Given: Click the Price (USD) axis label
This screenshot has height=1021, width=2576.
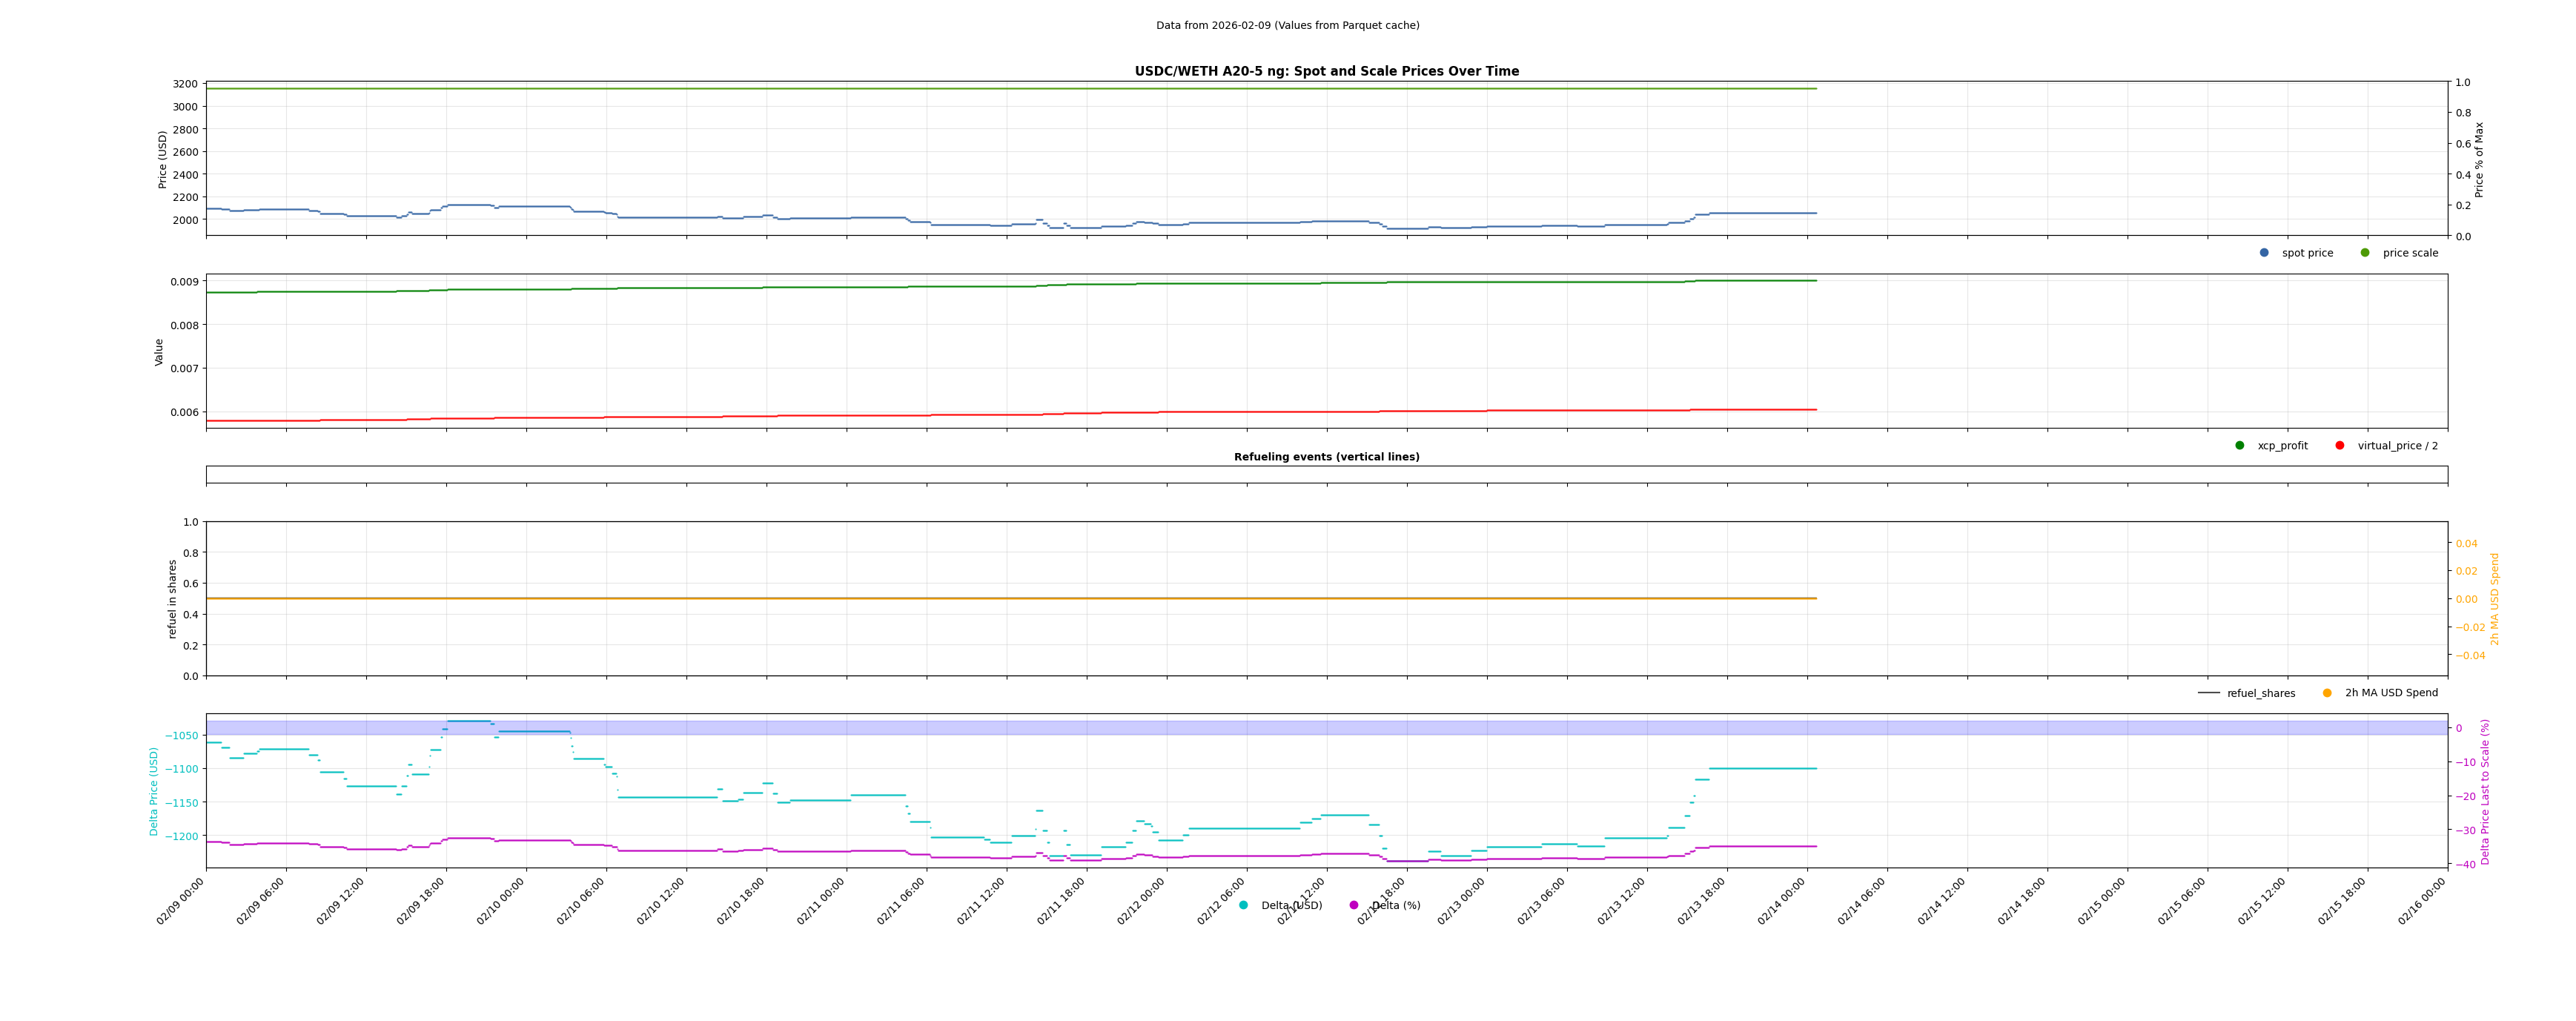Looking at the screenshot, I should tap(163, 160).
